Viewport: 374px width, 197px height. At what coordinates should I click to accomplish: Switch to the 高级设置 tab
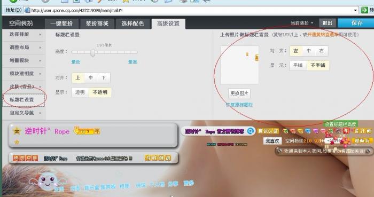[168, 23]
